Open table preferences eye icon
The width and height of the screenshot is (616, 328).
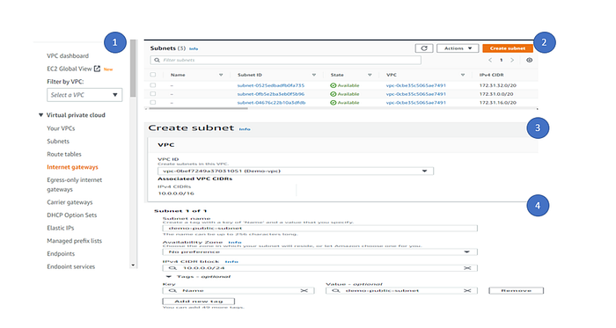(x=529, y=60)
